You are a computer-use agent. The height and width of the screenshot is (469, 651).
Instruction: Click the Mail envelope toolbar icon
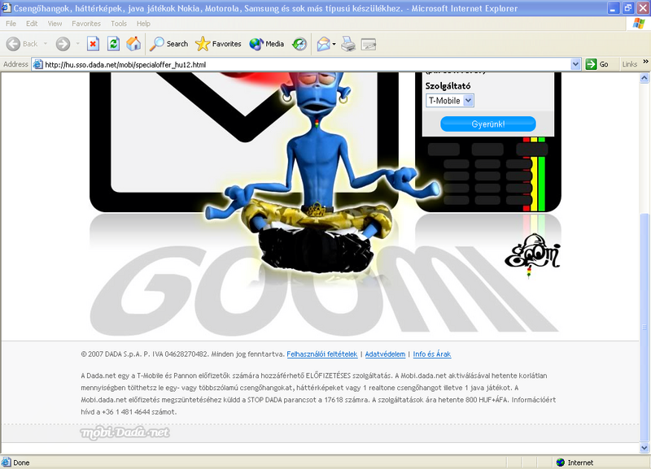tap(323, 44)
